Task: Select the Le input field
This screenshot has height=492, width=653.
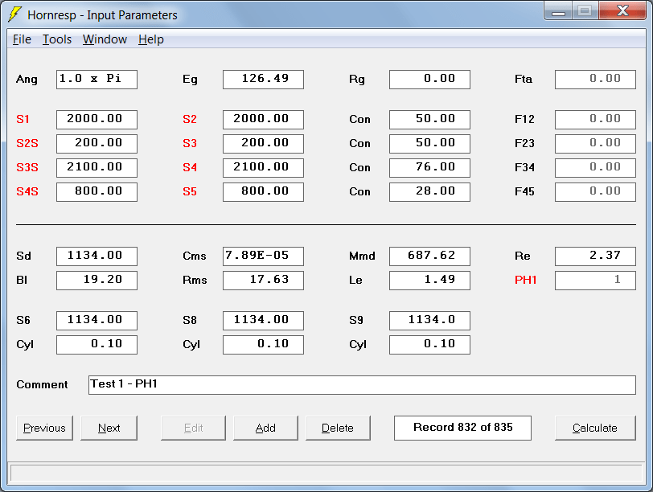Action: pyautogui.click(x=429, y=281)
